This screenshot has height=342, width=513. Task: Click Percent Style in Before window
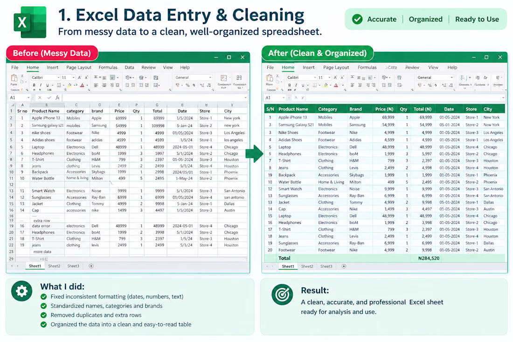187,85
